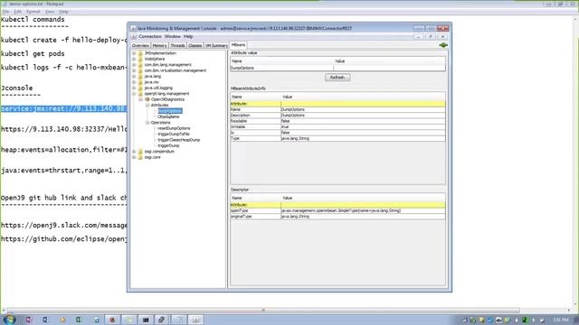Viewport: 579px width, 325px height.
Task: Switch to the Classes tab
Action: pyautogui.click(x=195, y=45)
